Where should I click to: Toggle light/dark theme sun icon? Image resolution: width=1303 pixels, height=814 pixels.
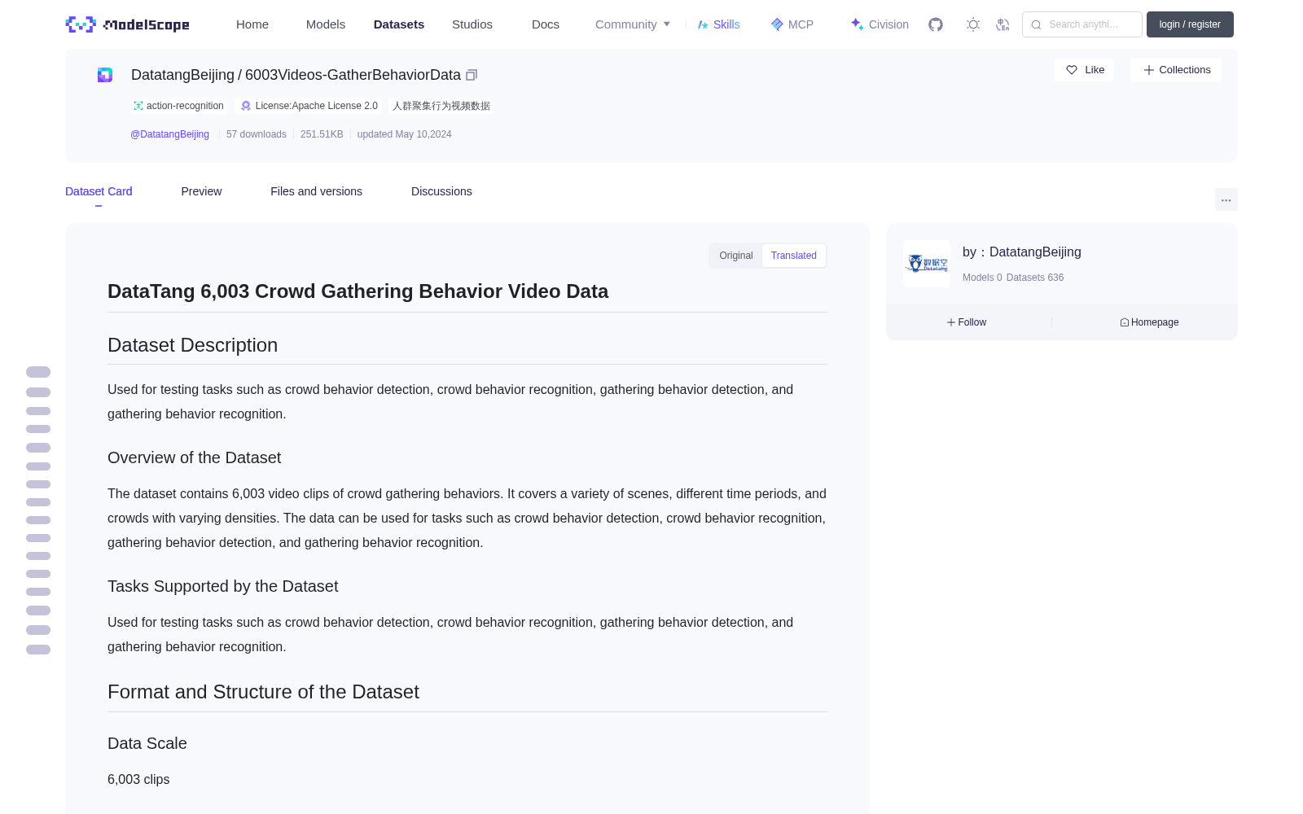[x=973, y=24]
